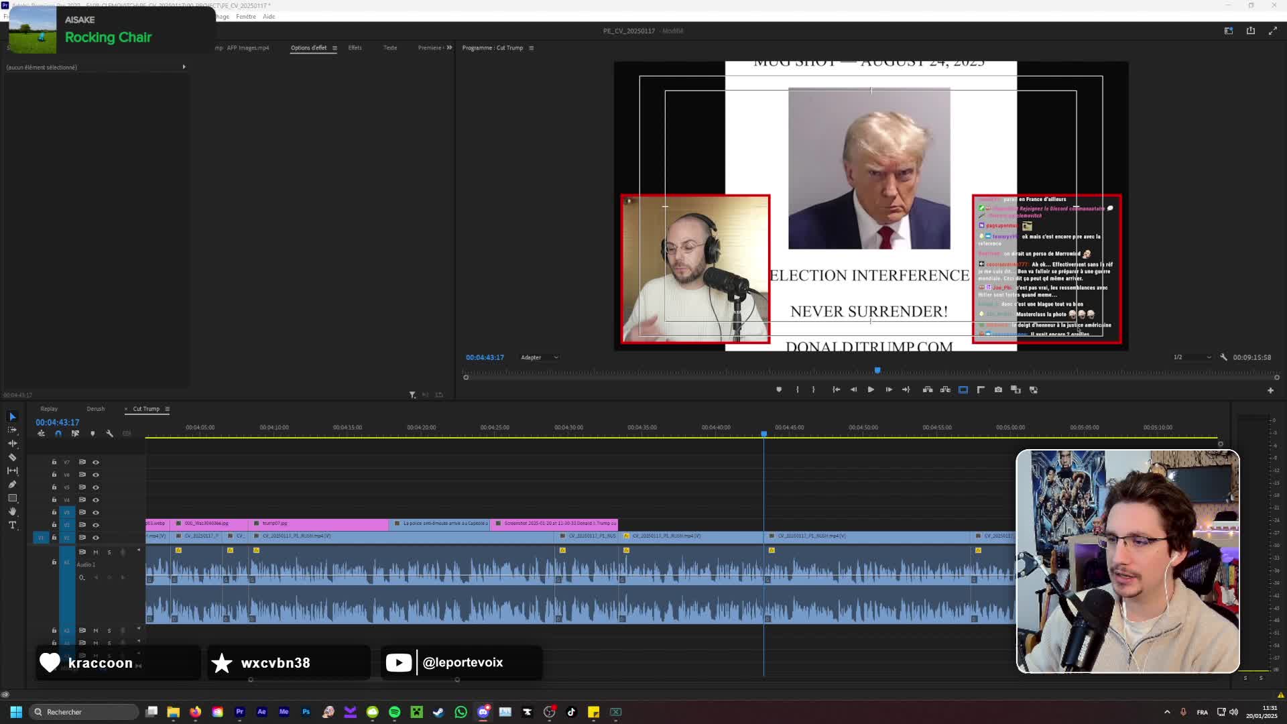Open Options d'effet panel menu
Screen dimensions: 1287x724
tap(334, 48)
